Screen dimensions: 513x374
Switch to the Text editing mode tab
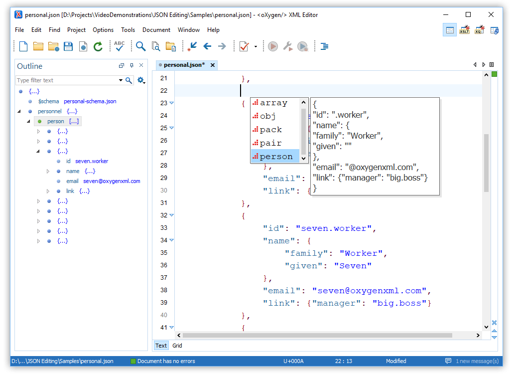tap(161, 346)
